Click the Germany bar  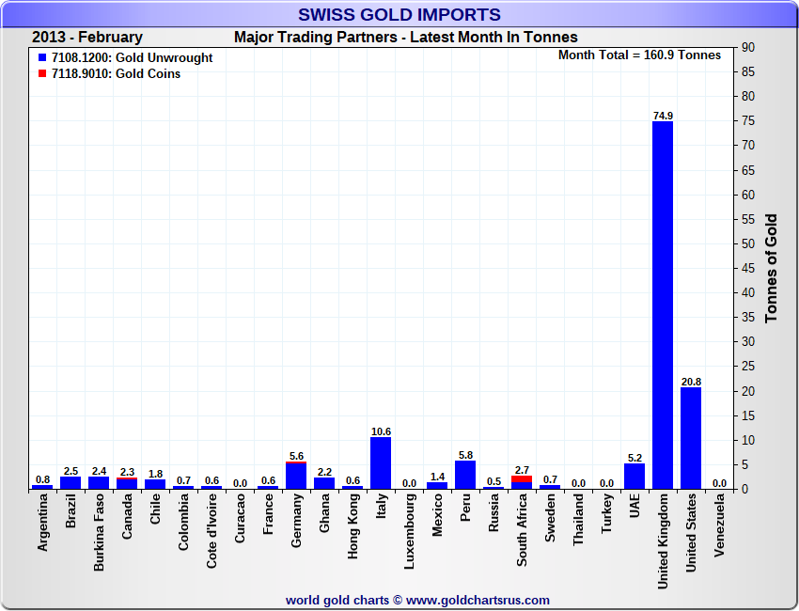point(296,477)
